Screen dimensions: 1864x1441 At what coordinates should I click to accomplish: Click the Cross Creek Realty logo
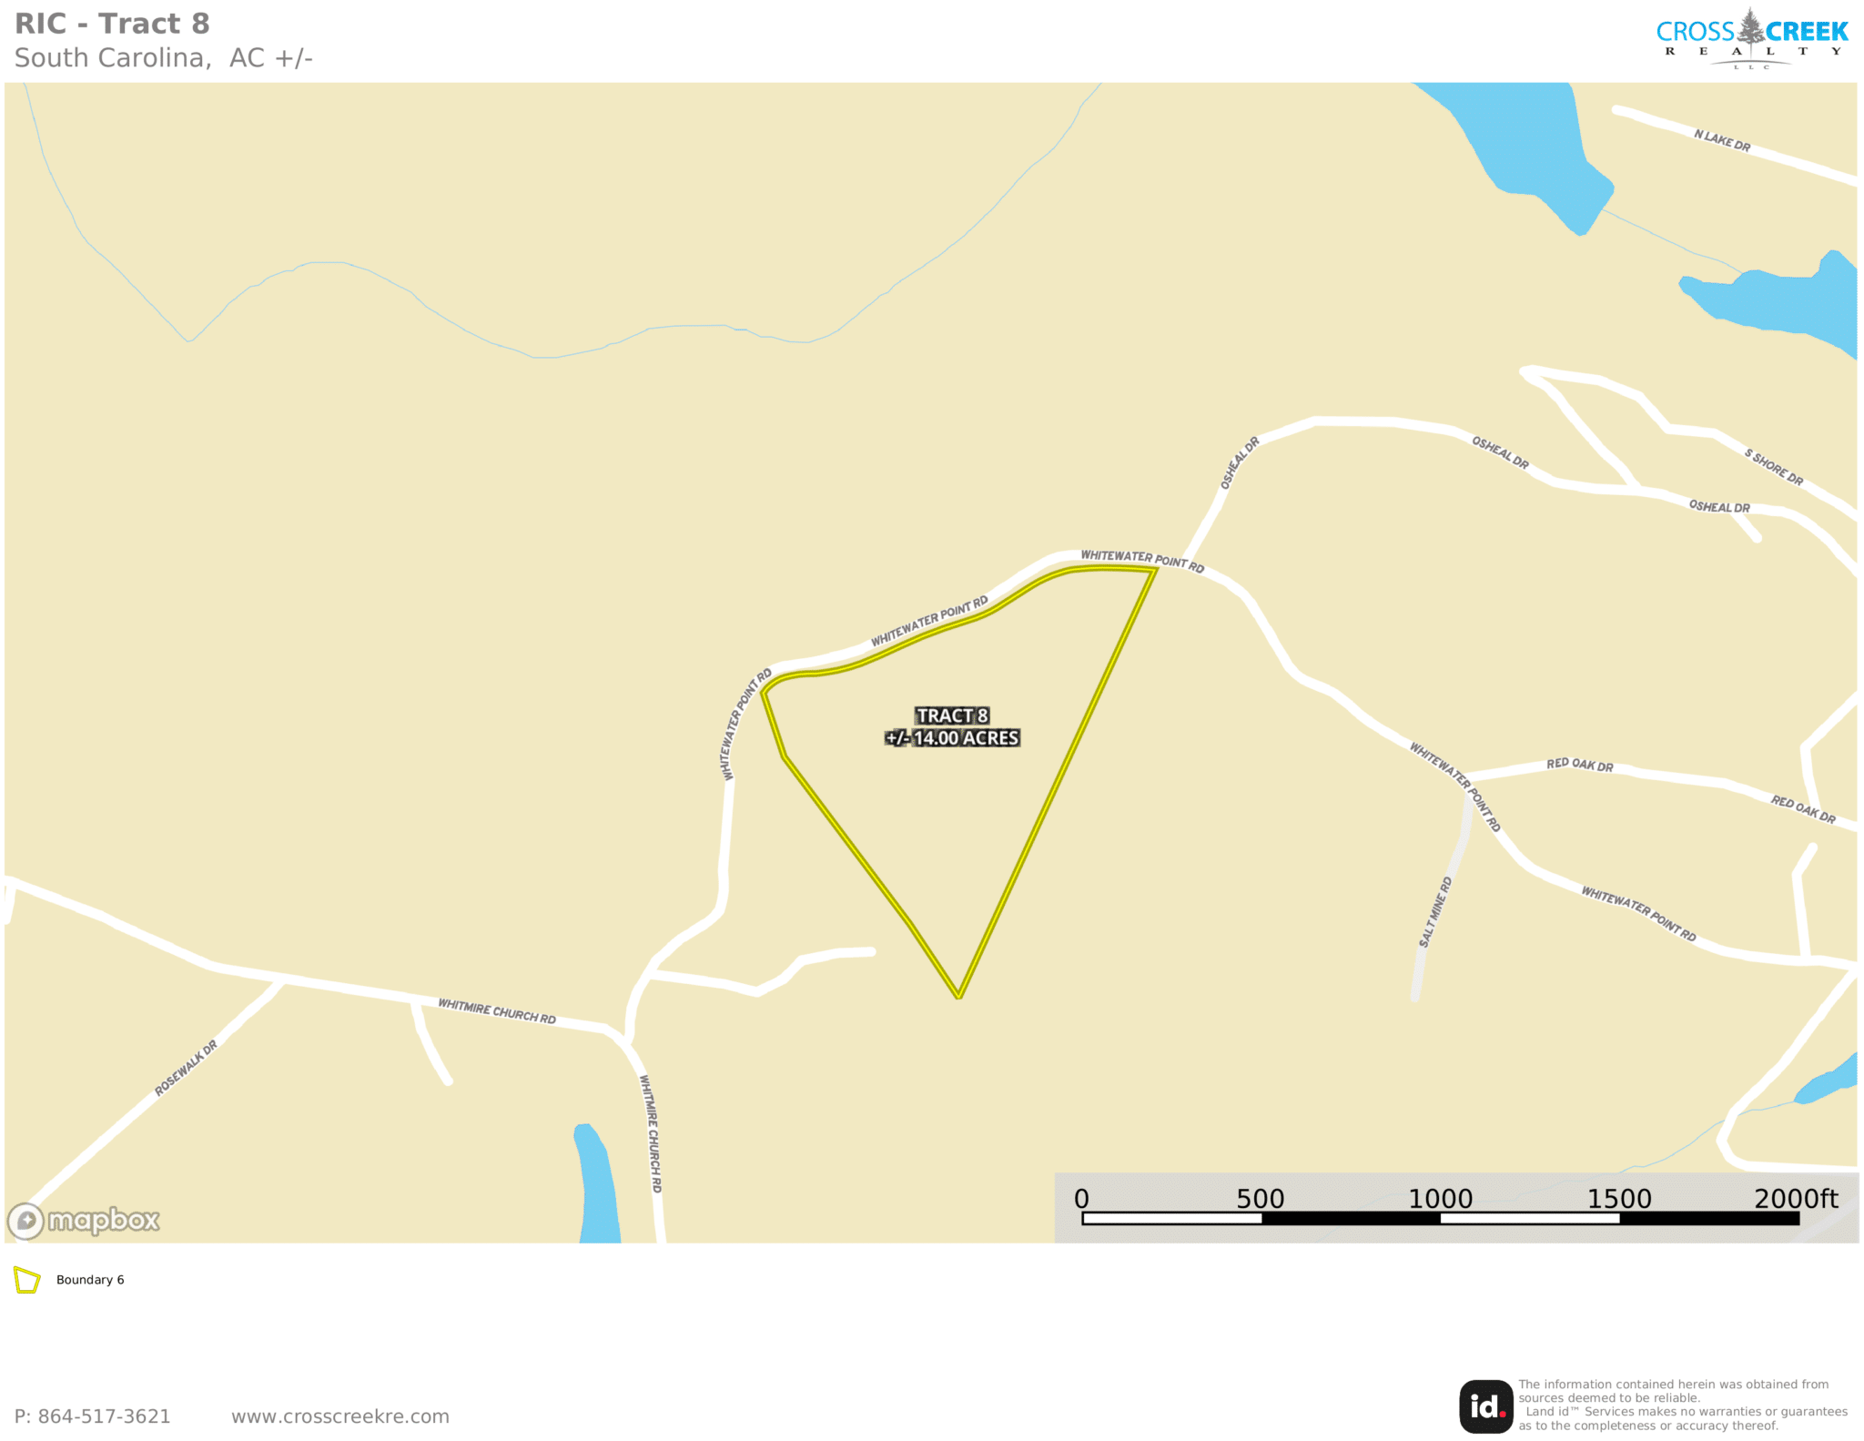[x=1751, y=39]
